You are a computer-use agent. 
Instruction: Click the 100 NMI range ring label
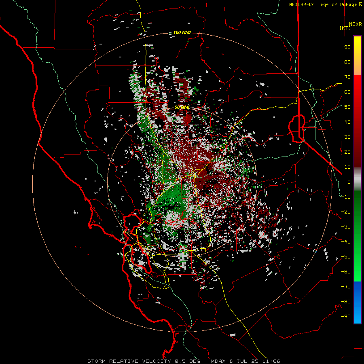click(x=182, y=32)
